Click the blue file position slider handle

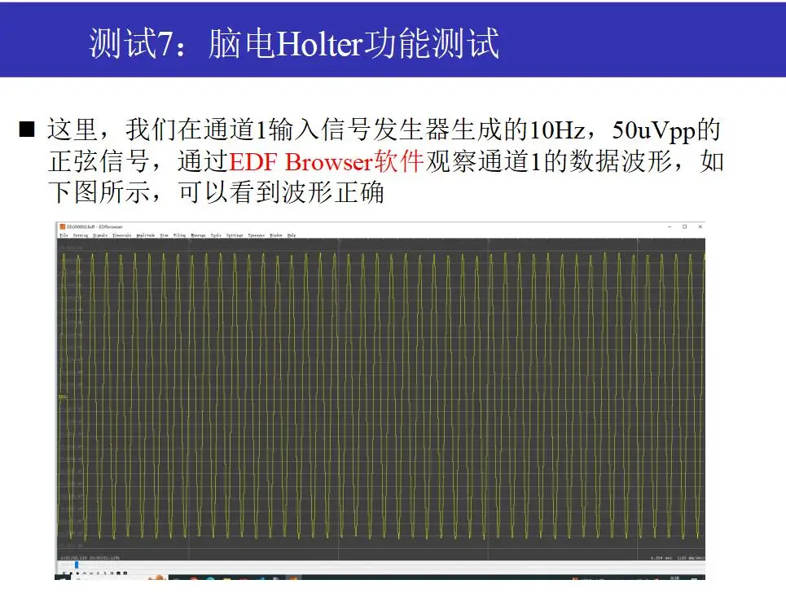77,564
